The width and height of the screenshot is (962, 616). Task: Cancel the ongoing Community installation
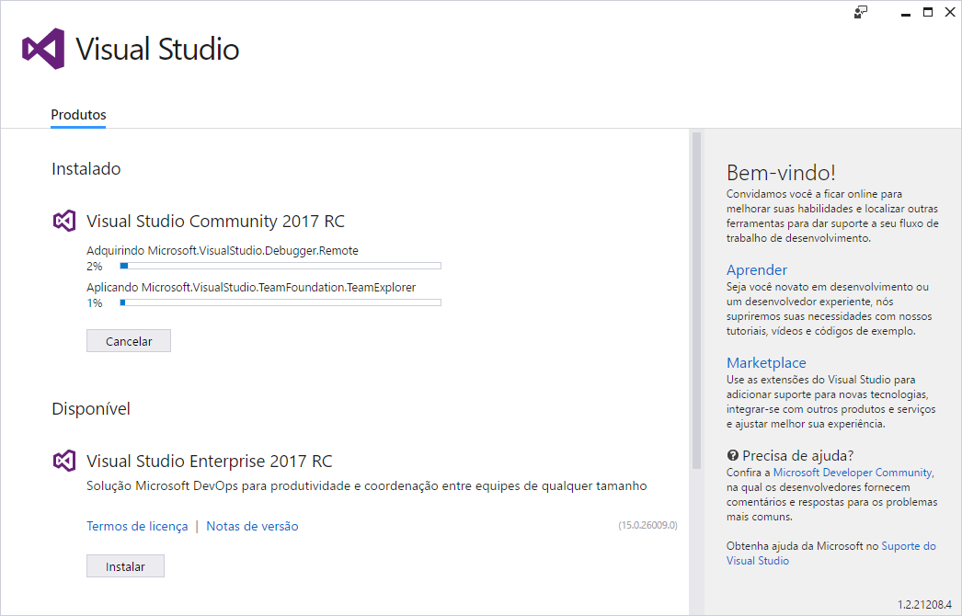(128, 340)
